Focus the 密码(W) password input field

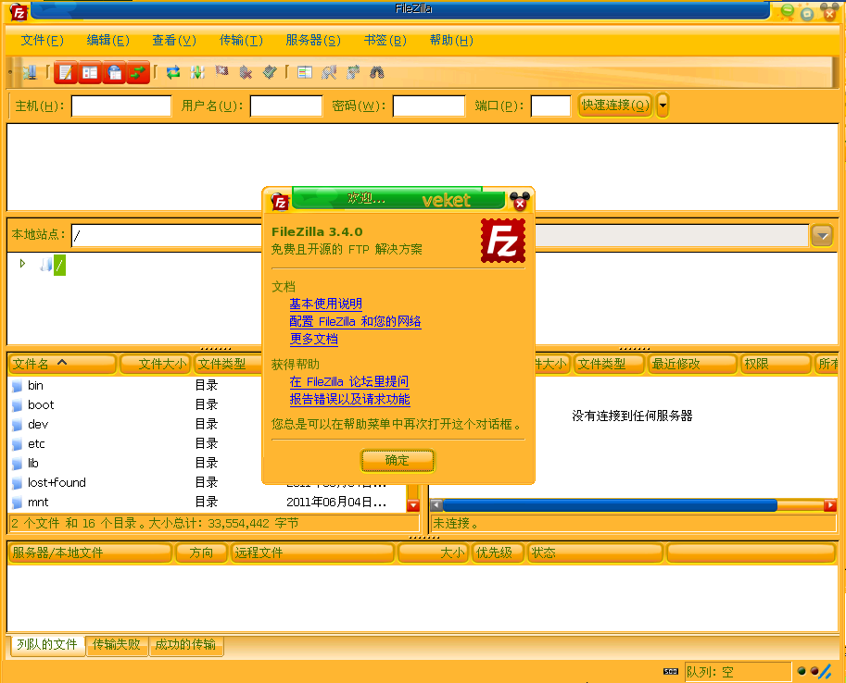pos(429,106)
